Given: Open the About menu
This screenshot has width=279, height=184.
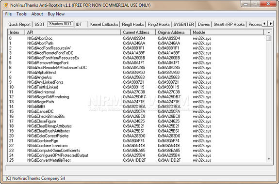Looking at the screenshot, I should 37,14.
